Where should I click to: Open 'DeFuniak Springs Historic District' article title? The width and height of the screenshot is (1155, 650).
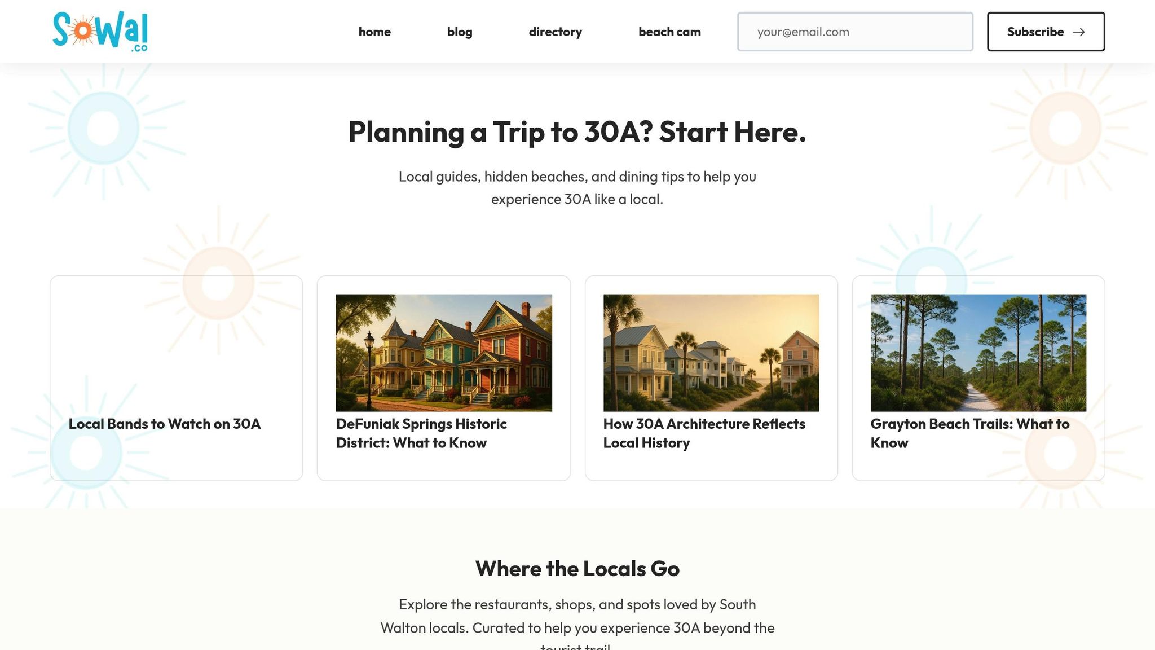[421, 433]
